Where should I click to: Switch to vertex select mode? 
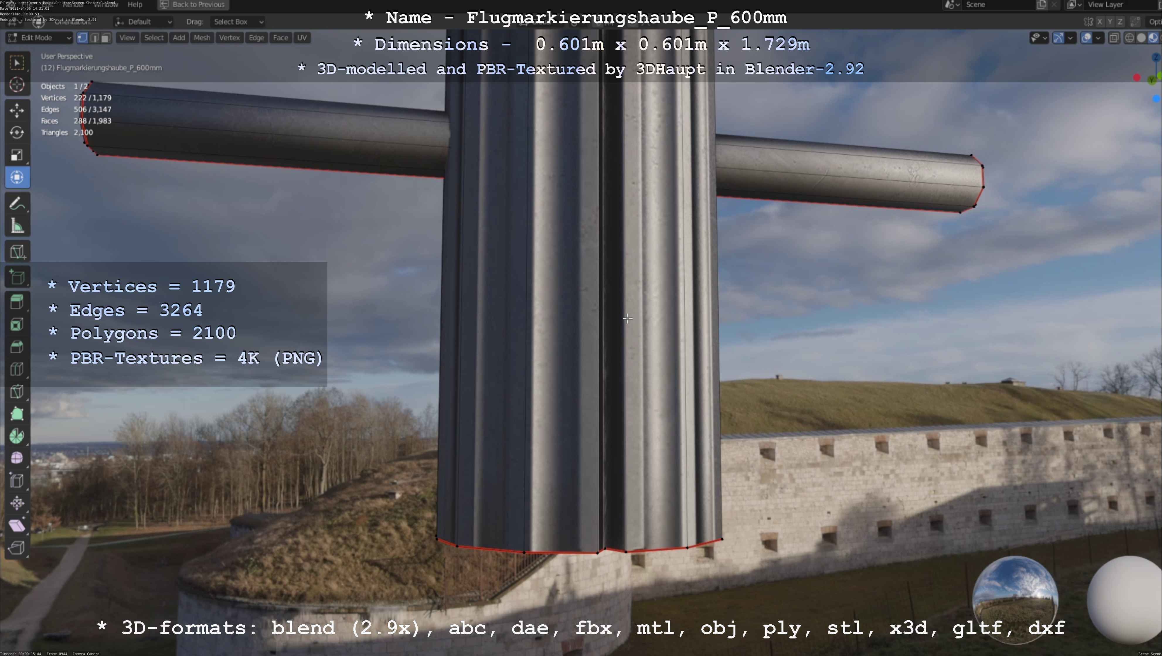click(x=83, y=38)
